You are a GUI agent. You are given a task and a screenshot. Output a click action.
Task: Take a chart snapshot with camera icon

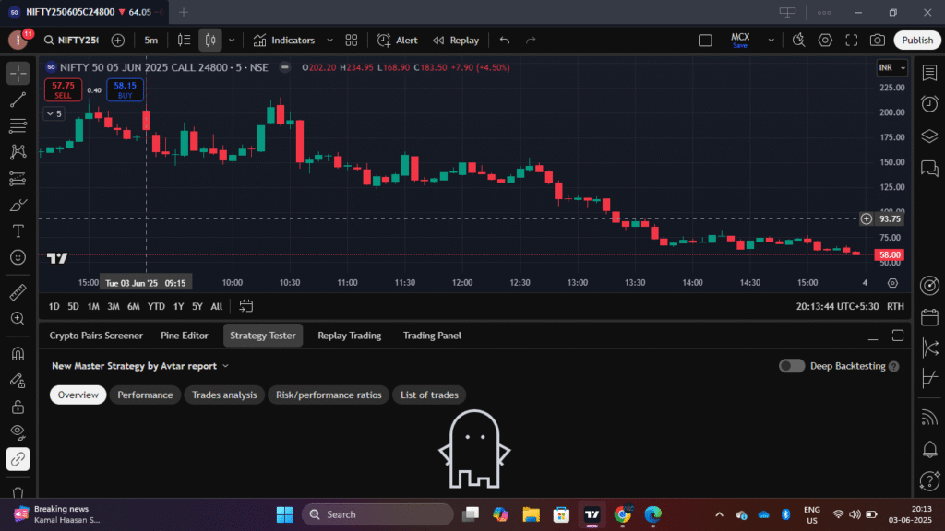[x=878, y=41]
